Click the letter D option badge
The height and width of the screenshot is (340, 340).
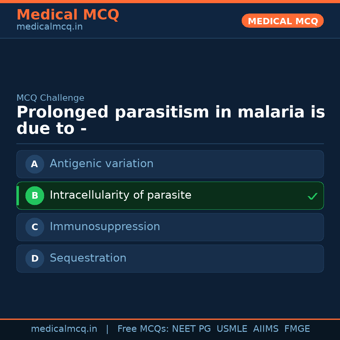(x=35, y=258)
